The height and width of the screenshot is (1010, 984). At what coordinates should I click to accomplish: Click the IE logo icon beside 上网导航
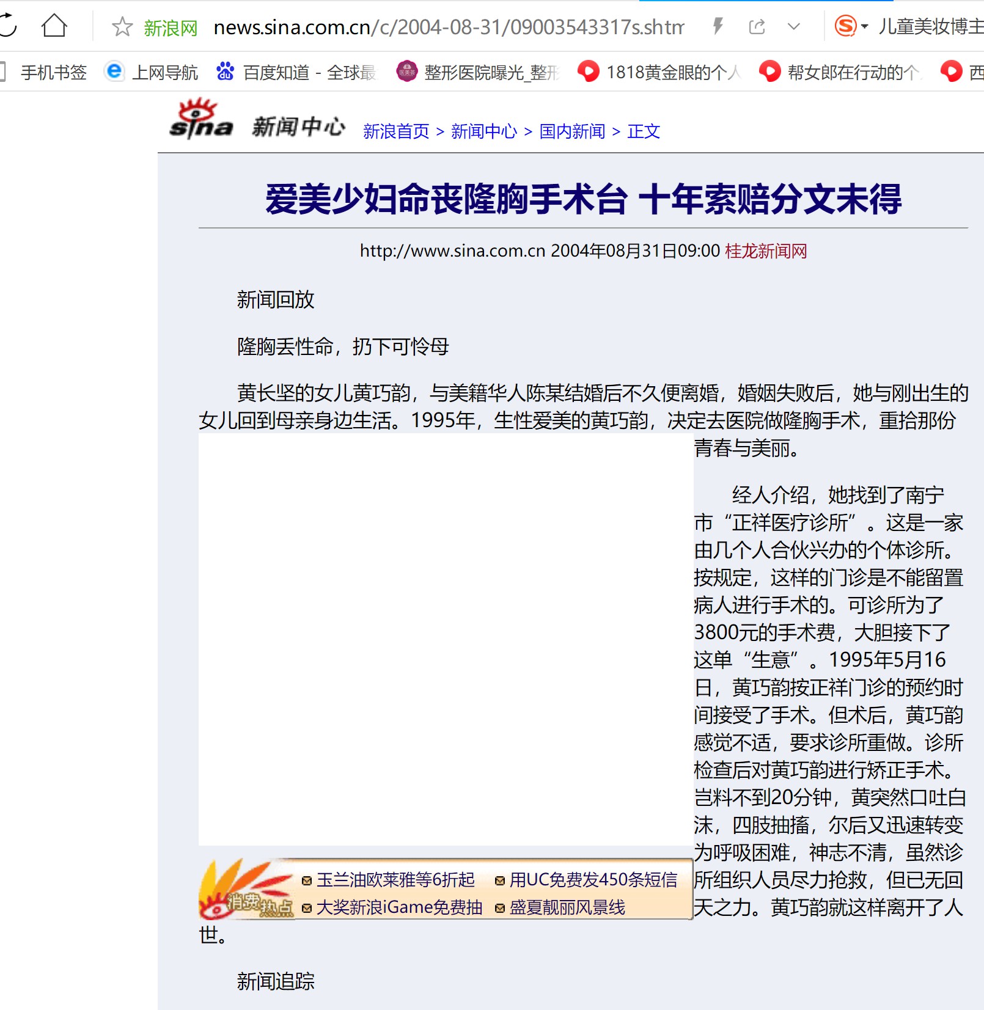(114, 71)
